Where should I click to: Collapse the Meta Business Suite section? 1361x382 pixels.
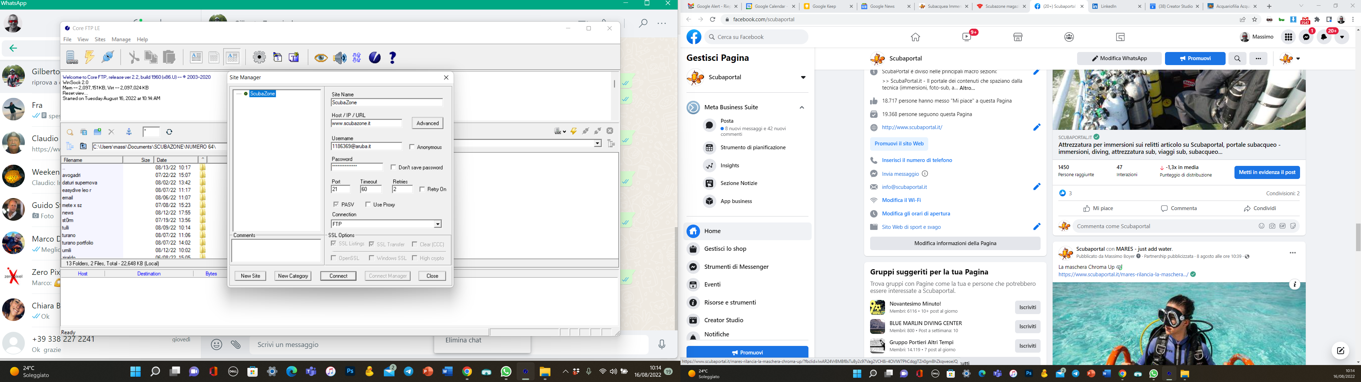tap(801, 107)
